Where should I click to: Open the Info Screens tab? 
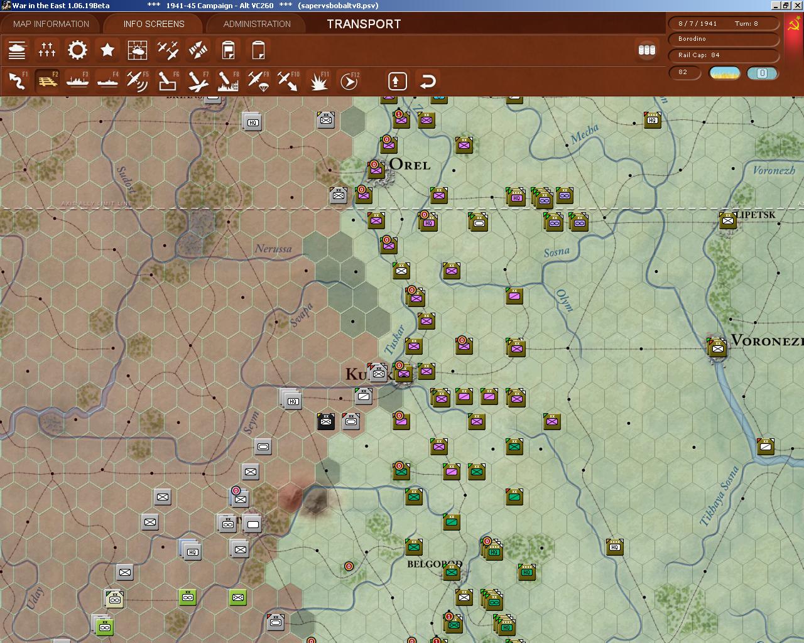(x=154, y=24)
